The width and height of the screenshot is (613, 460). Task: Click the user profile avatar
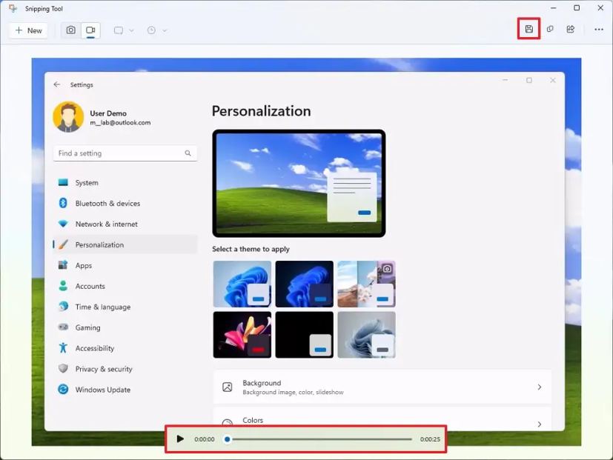68,117
